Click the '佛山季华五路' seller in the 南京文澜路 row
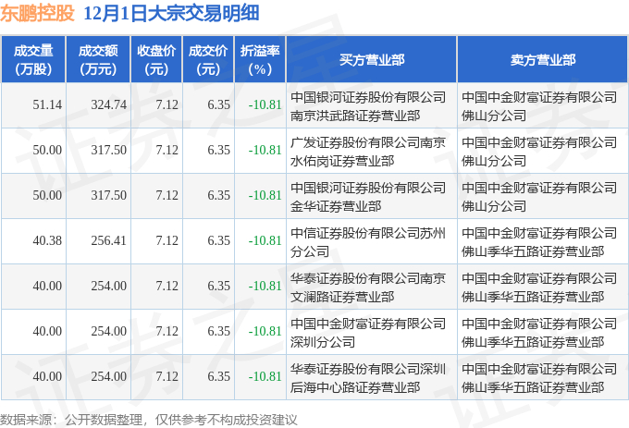 539,287
